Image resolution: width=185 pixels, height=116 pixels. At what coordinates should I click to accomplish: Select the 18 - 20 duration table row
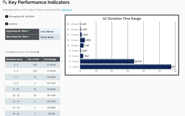coord(33,114)
